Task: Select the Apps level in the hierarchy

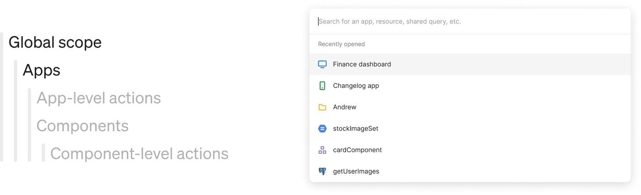Action: [x=42, y=70]
